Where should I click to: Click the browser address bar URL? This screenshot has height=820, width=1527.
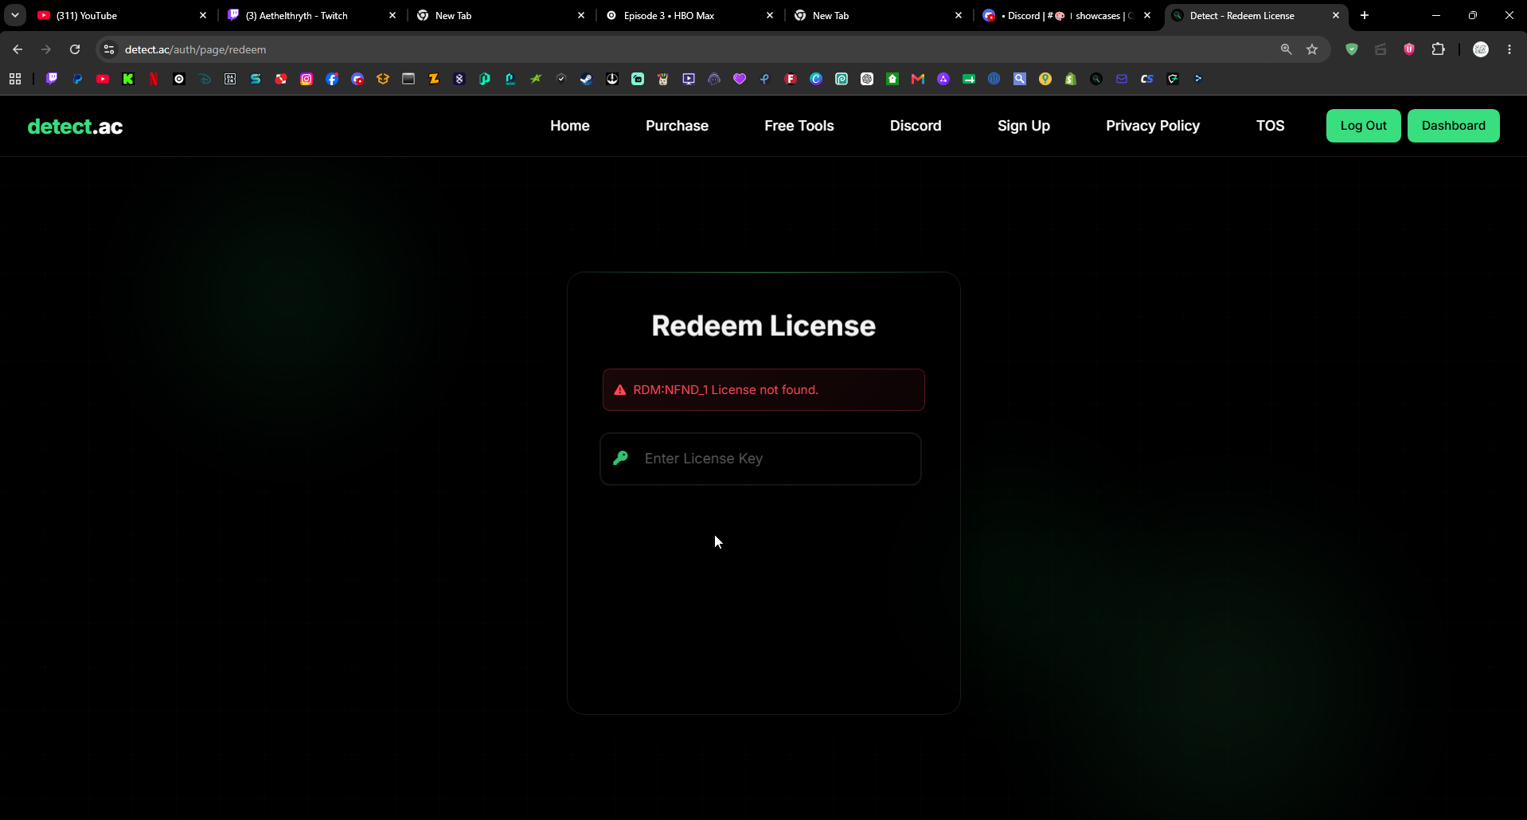(x=196, y=49)
